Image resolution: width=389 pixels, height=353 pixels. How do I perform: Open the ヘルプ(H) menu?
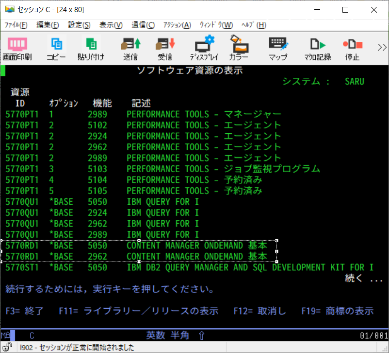click(x=254, y=25)
